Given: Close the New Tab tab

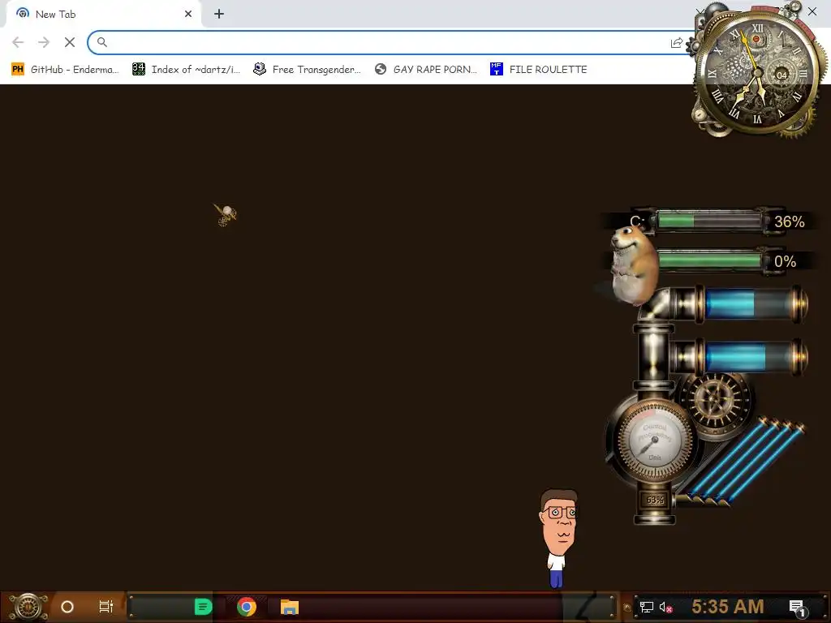Looking at the screenshot, I should click(188, 15).
